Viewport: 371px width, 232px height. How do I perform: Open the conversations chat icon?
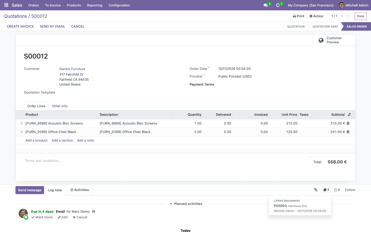[x=266, y=5]
